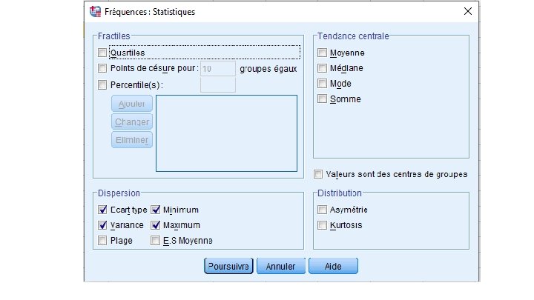Click the groupes égaux number field
The image size is (534, 300).
click(217, 68)
